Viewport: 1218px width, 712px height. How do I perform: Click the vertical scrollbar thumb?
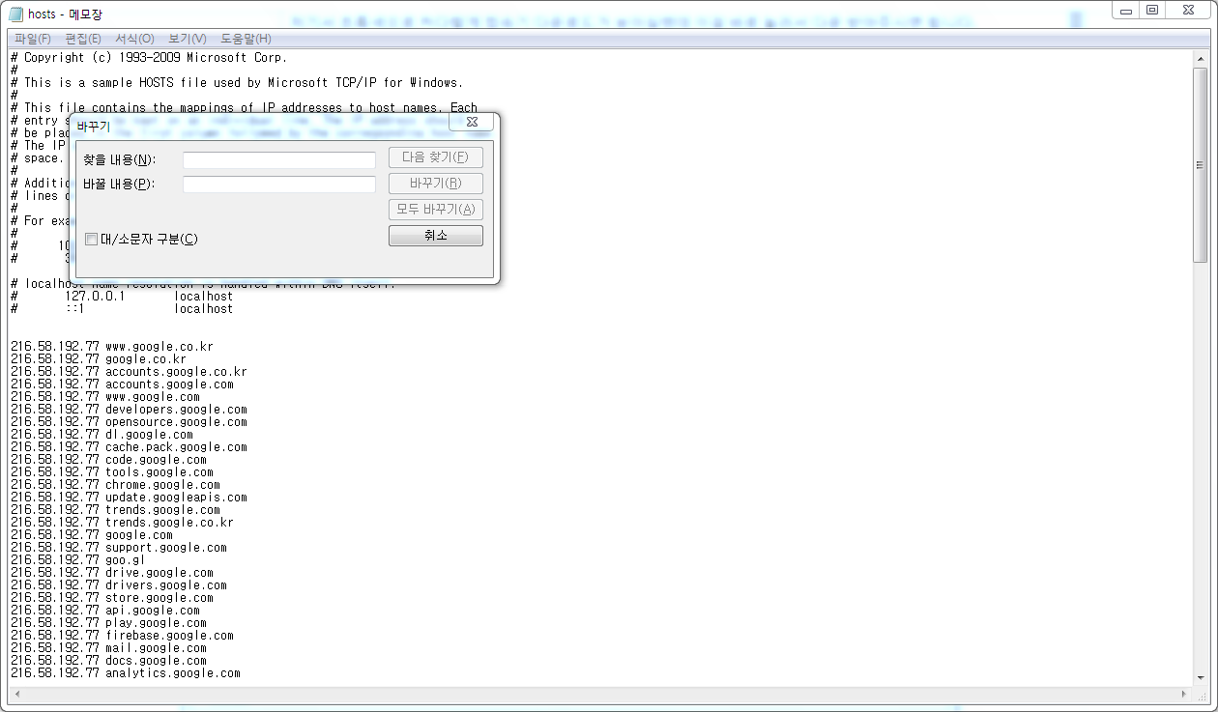1201,165
